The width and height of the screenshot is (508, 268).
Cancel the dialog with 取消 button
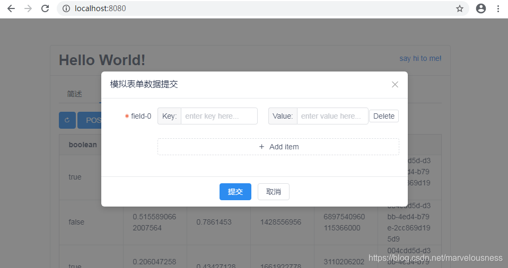(x=274, y=192)
